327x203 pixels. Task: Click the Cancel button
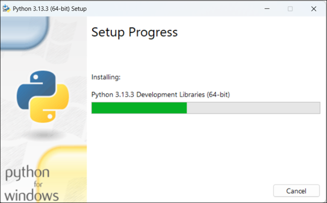point(296,190)
